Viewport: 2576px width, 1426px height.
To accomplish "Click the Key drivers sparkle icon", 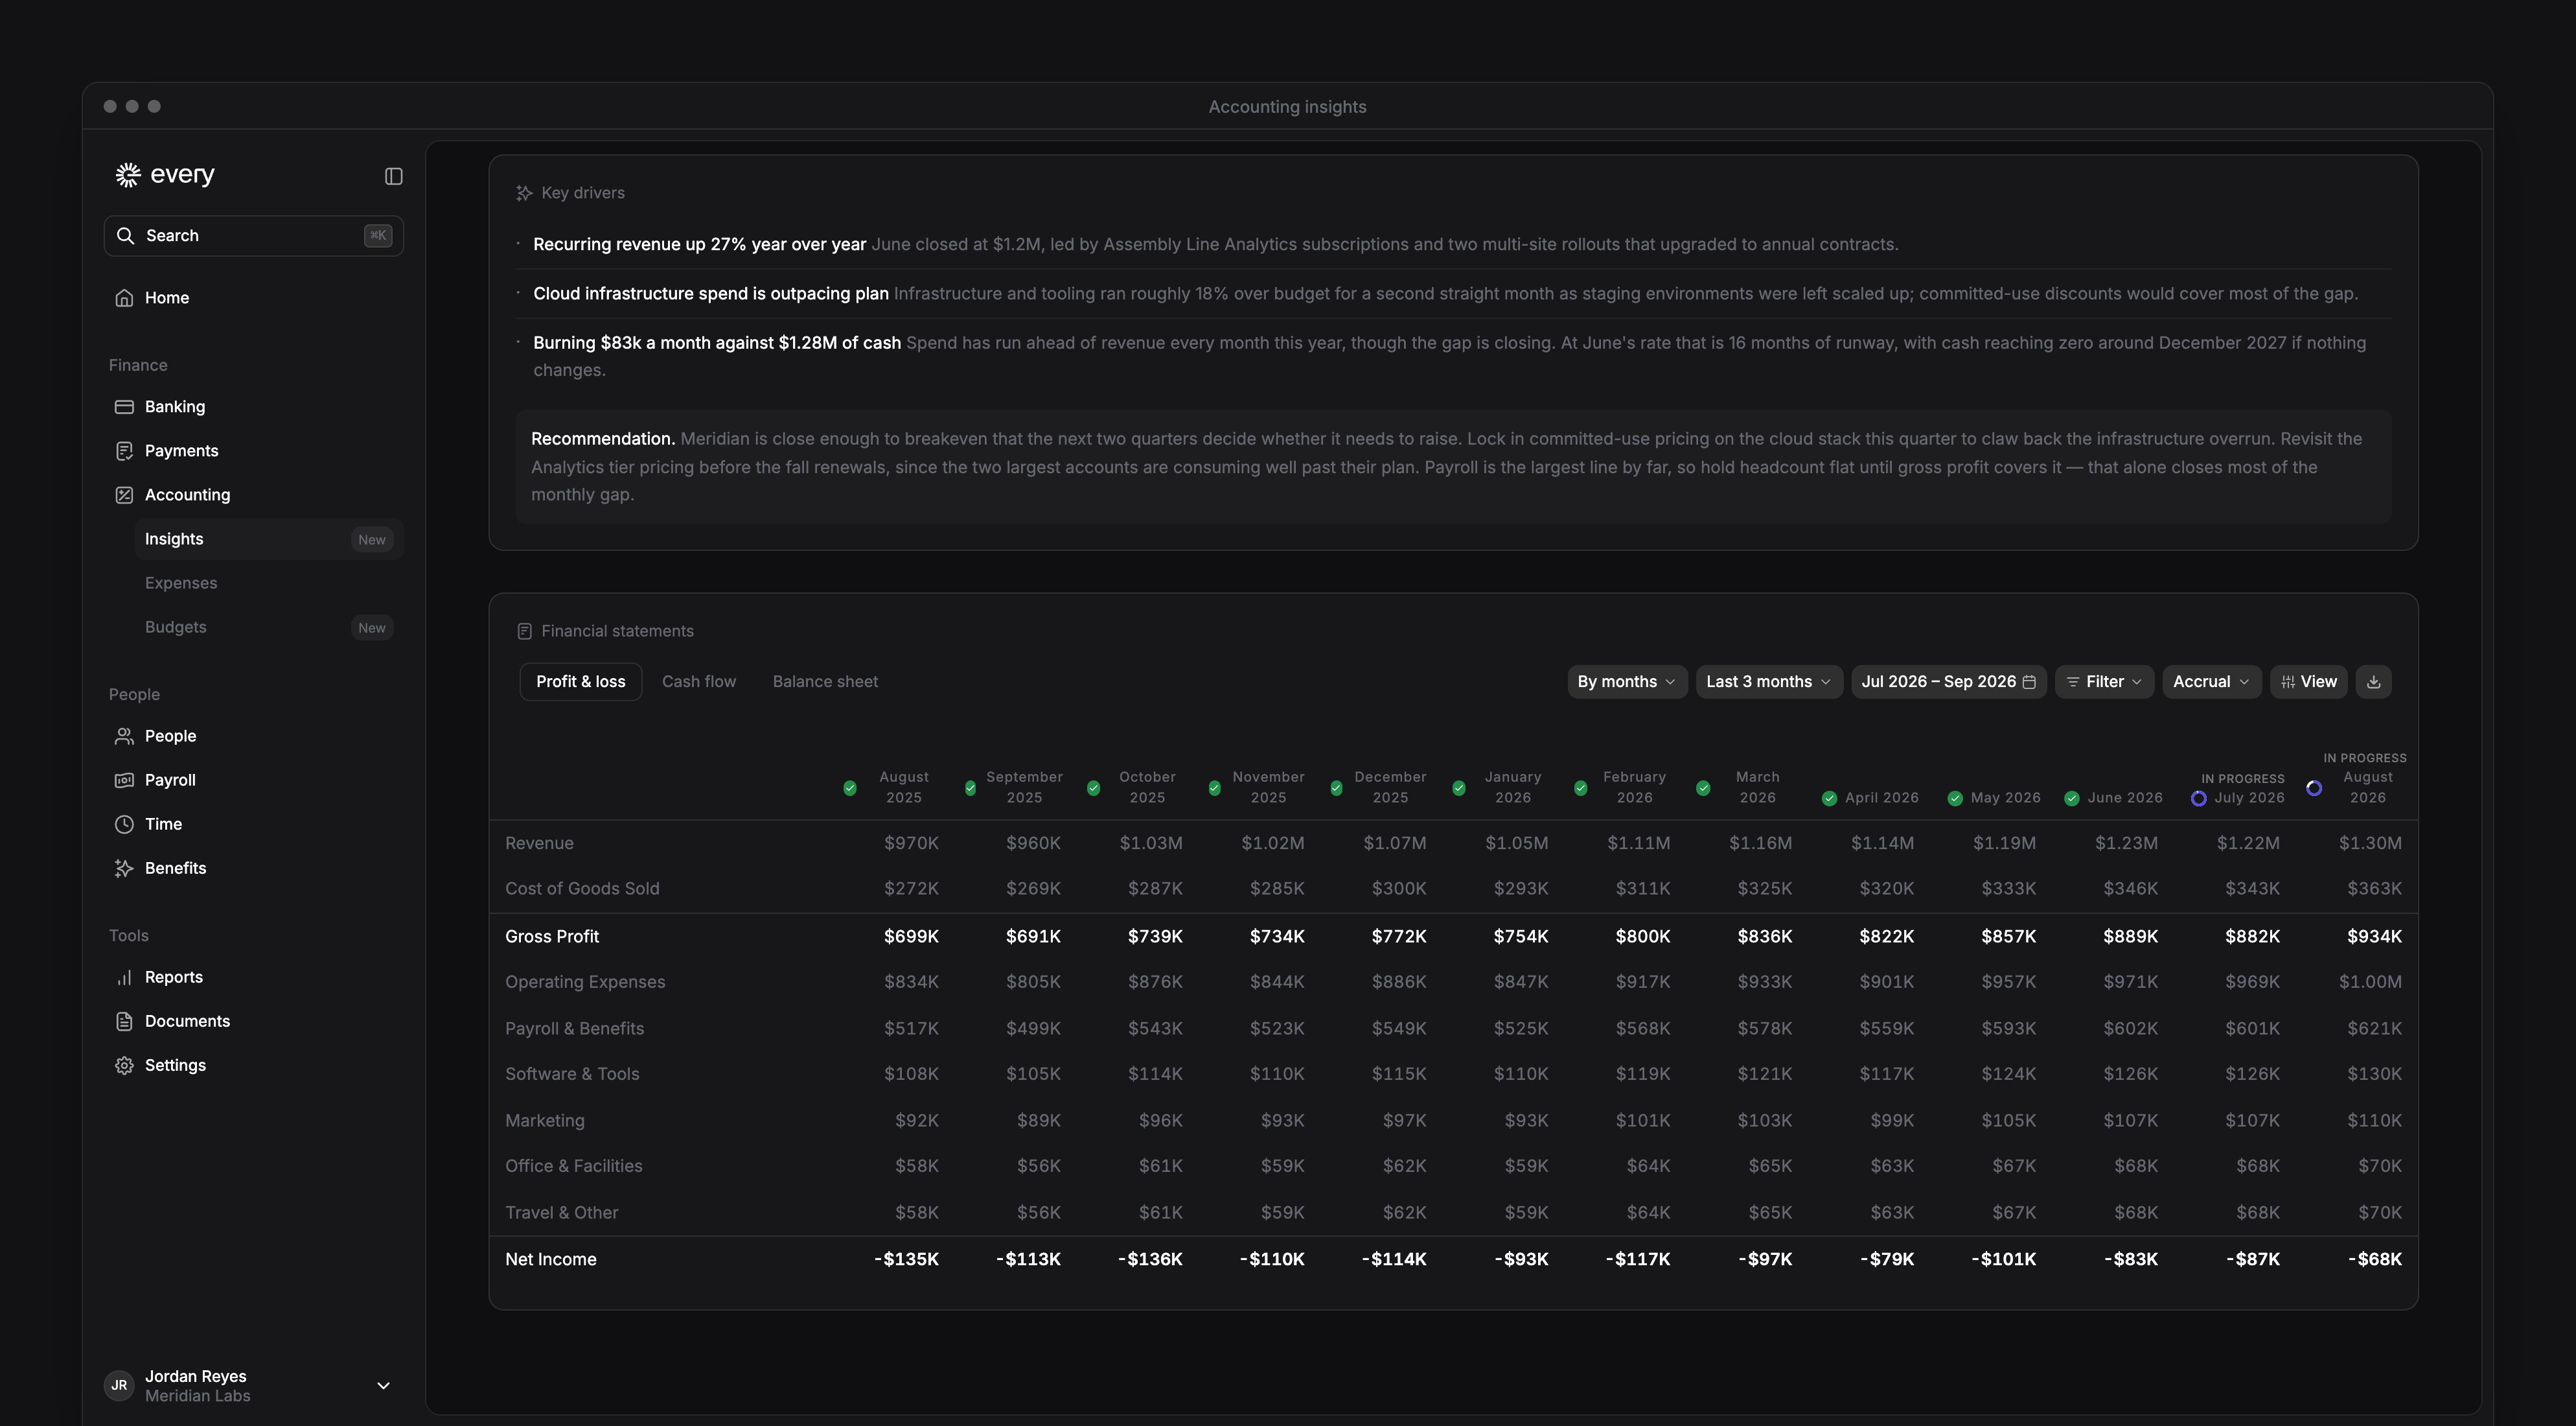I will click(524, 193).
